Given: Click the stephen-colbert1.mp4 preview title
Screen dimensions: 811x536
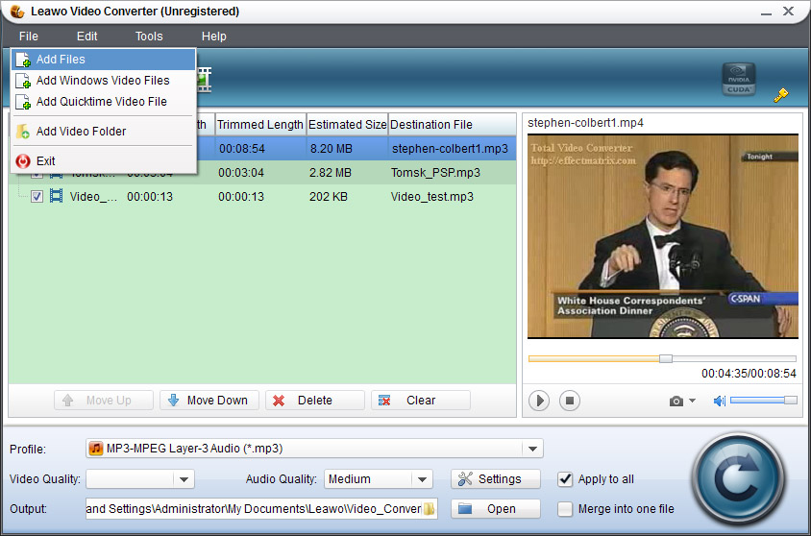Looking at the screenshot, I should [585, 123].
